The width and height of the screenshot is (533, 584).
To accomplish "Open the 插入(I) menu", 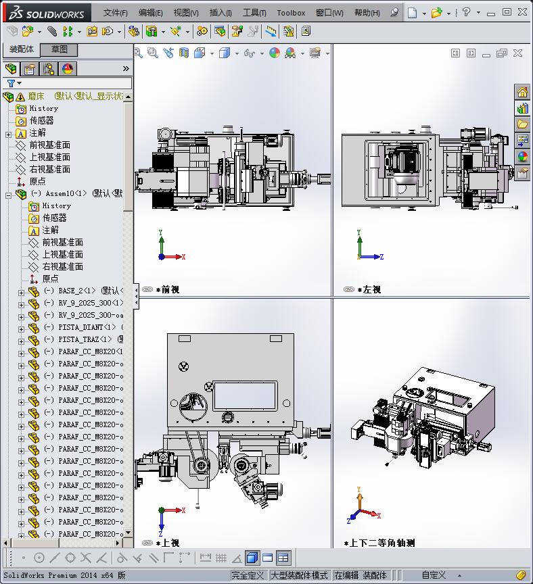I will click(221, 13).
